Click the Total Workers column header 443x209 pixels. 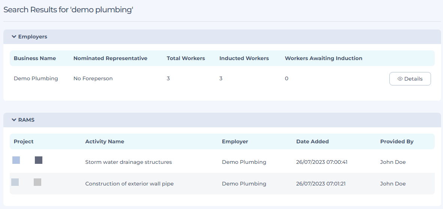point(186,58)
